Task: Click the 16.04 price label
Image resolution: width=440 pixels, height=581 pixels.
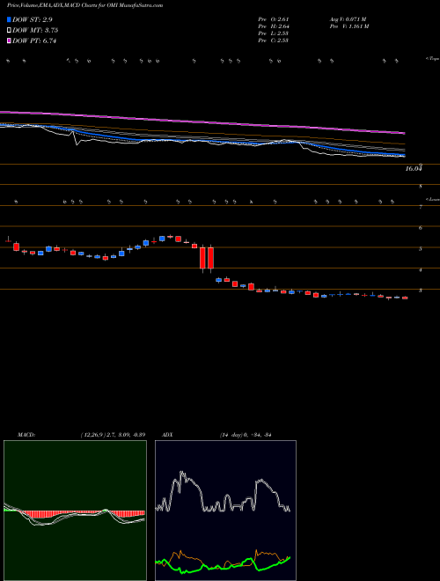Action: [414, 169]
